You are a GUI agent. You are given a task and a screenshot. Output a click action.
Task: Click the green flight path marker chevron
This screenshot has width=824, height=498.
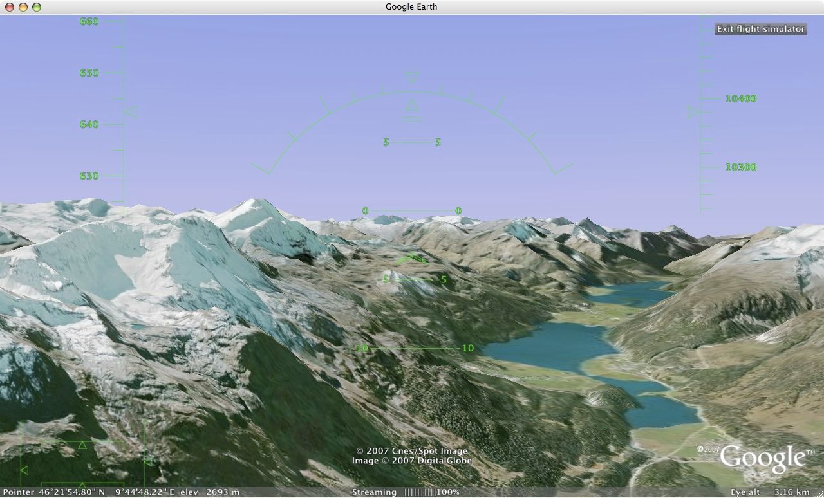click(x=412, y=259)
